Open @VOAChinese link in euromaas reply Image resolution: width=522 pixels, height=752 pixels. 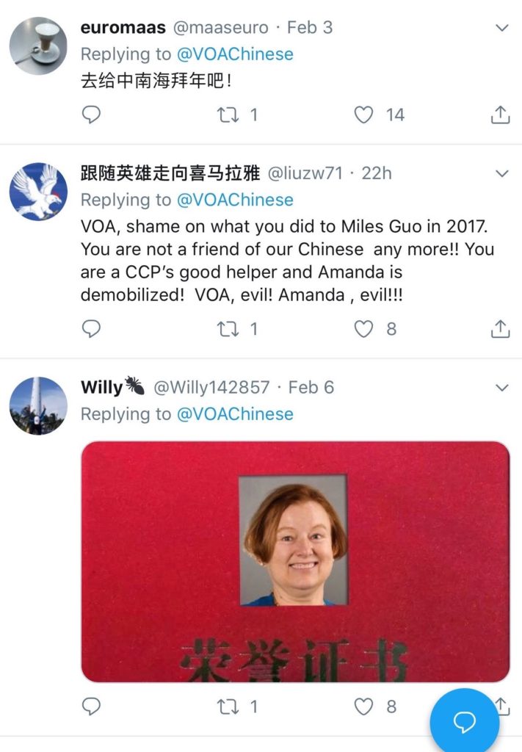pyautogui.click(x=235, y=54)
